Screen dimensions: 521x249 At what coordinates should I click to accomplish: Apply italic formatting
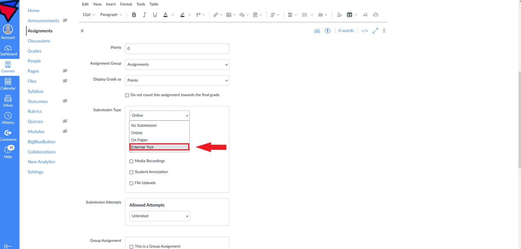pyautogui.click(x=144, y=14)
